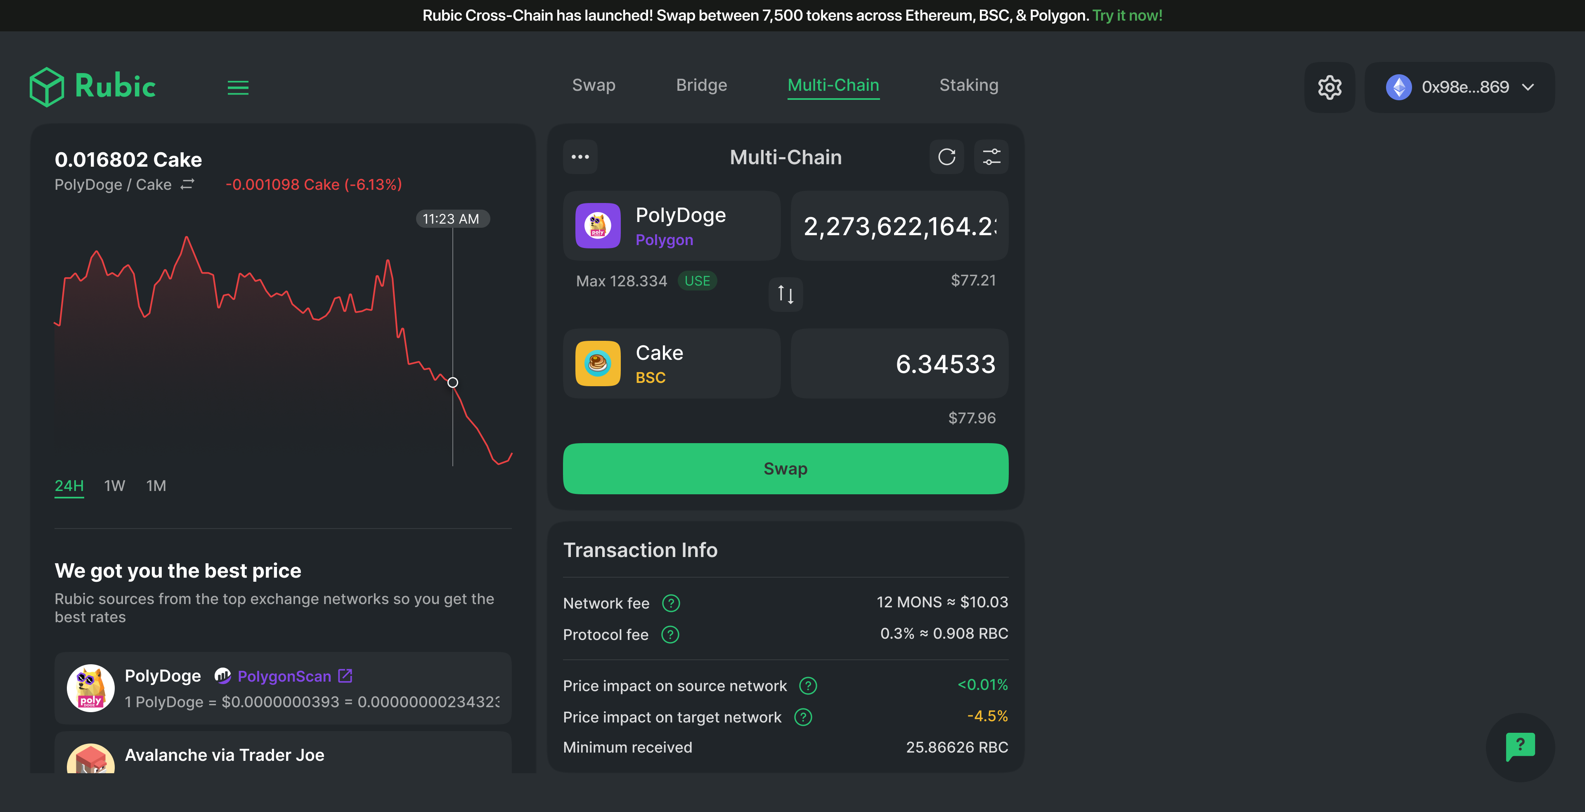This screenshot has height=812, width=1585.
Task: Switch chart range to 1W
Action: tap(114, 486)
